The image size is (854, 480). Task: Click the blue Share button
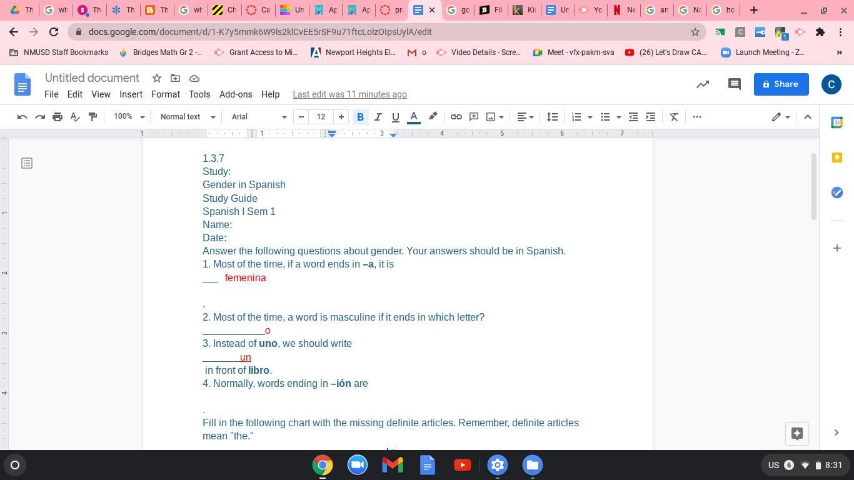781,84
